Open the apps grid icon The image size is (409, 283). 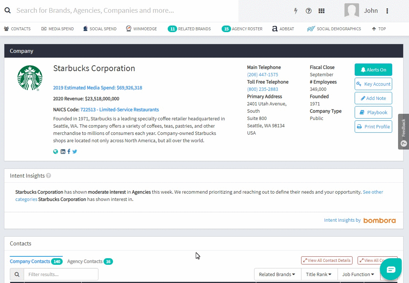tap(322, 11)
